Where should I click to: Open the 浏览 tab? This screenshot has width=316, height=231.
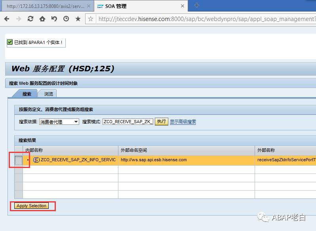[x=48, y=94]
